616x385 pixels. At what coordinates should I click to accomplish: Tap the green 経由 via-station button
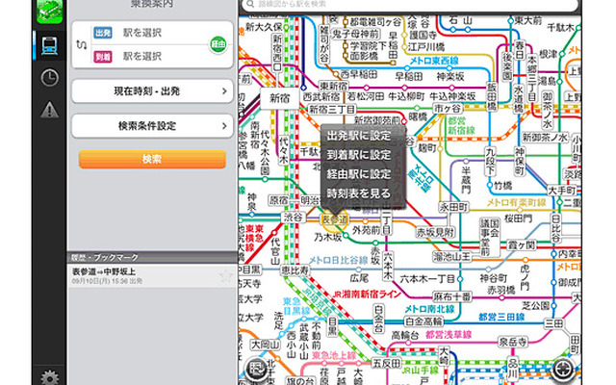218,44
